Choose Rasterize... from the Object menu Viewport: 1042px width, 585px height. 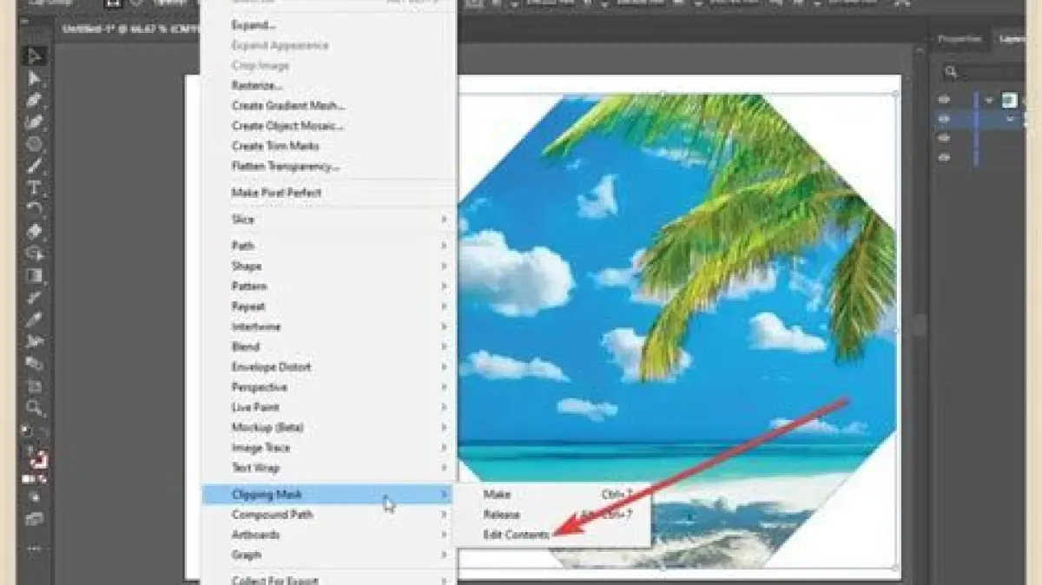point(257,86)
